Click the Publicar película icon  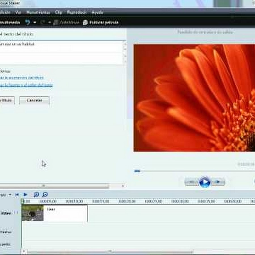(85, 23)
